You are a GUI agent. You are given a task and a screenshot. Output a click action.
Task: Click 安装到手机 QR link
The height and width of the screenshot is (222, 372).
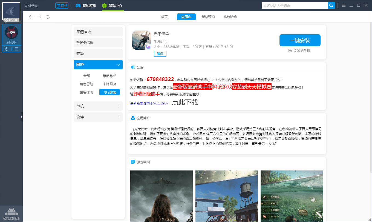[299, 51]
